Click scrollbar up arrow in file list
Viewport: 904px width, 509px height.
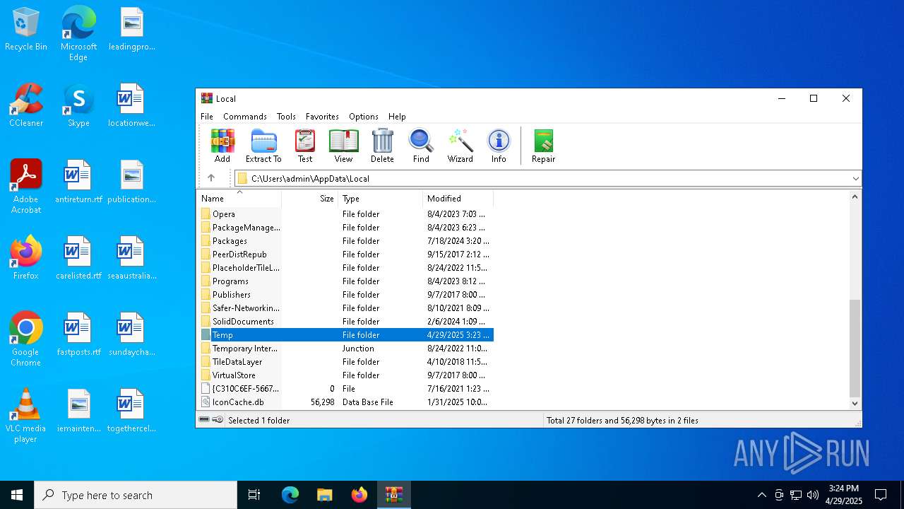click(x=855, y=197)
